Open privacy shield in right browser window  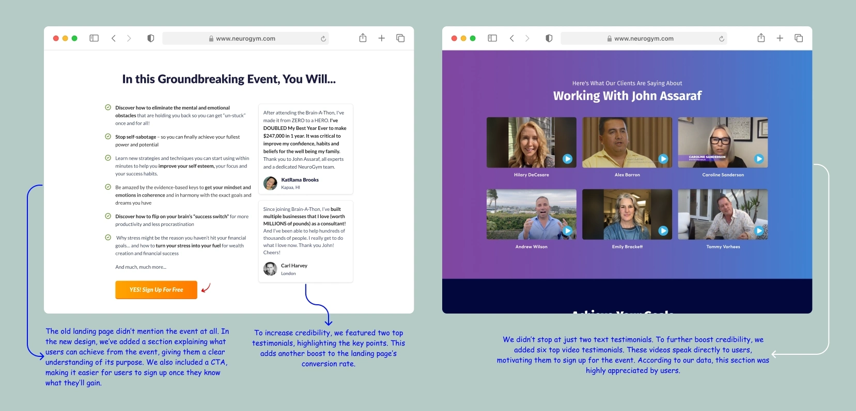click(x=549, y=38)
